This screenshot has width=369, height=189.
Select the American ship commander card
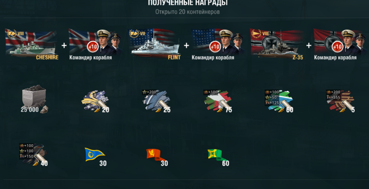(218, 44)
